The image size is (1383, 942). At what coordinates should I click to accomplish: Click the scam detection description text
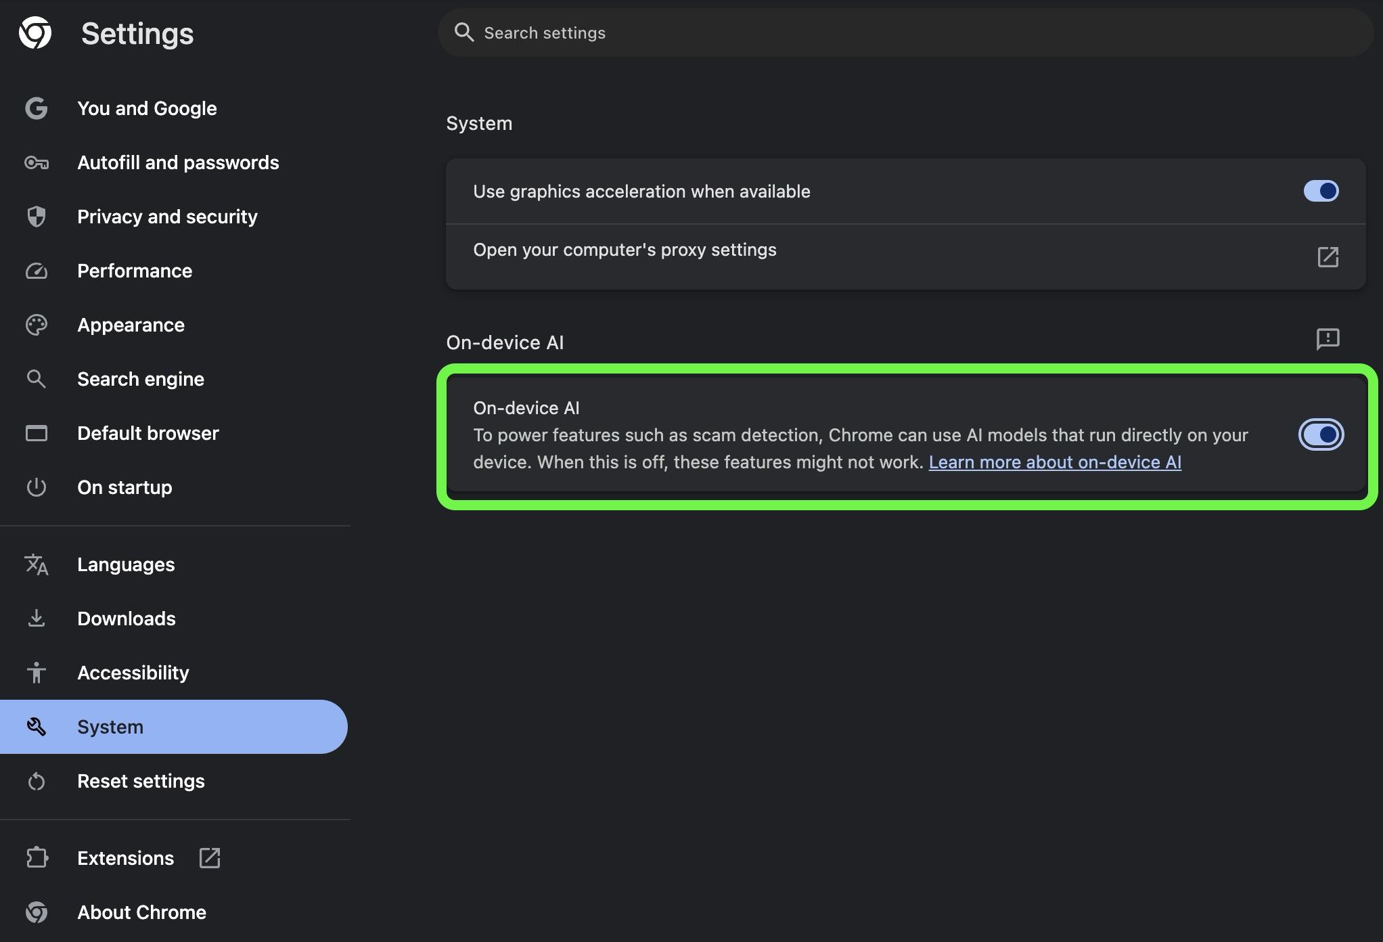tap(860, 449)
